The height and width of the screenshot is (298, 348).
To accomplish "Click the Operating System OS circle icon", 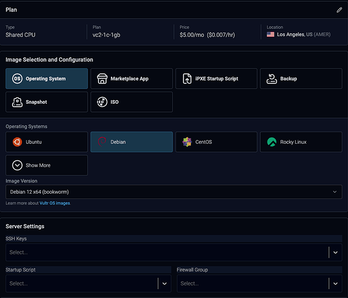I will tap(17, 79).
